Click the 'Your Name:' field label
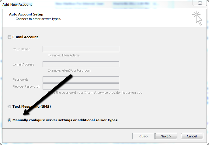 pos(21,49)
